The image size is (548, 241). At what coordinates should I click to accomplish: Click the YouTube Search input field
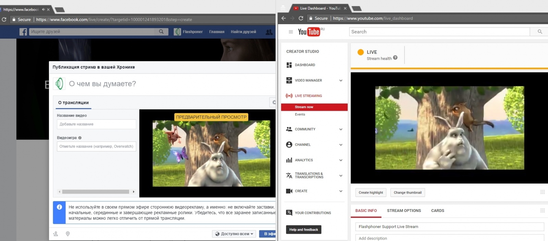click(x=439, y=32)
